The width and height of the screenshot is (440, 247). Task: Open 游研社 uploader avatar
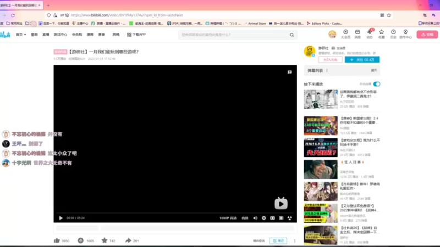[x=310, y=52]
